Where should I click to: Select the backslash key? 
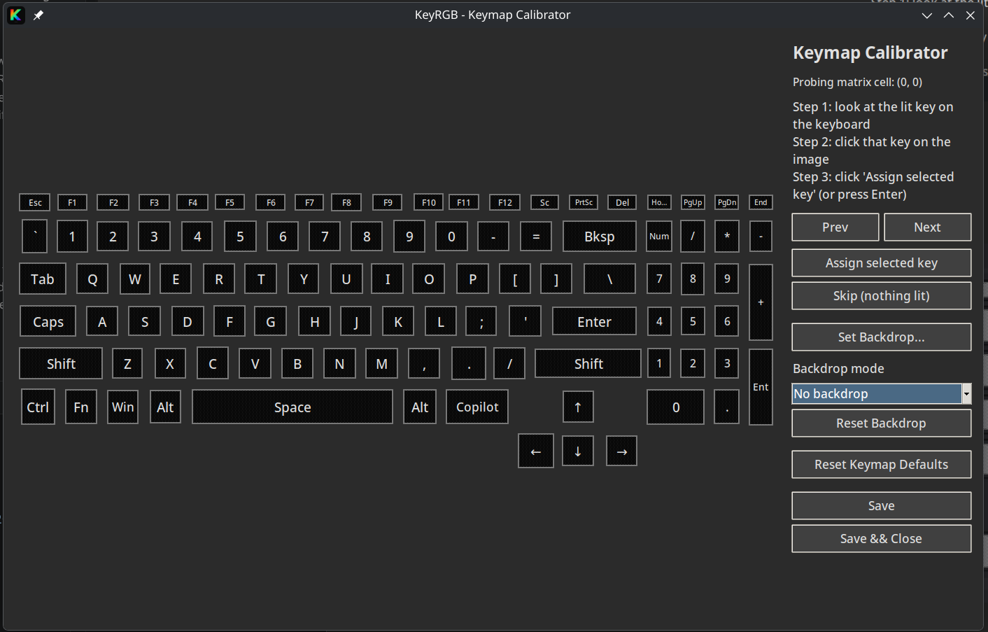click(x=609, y=279)
